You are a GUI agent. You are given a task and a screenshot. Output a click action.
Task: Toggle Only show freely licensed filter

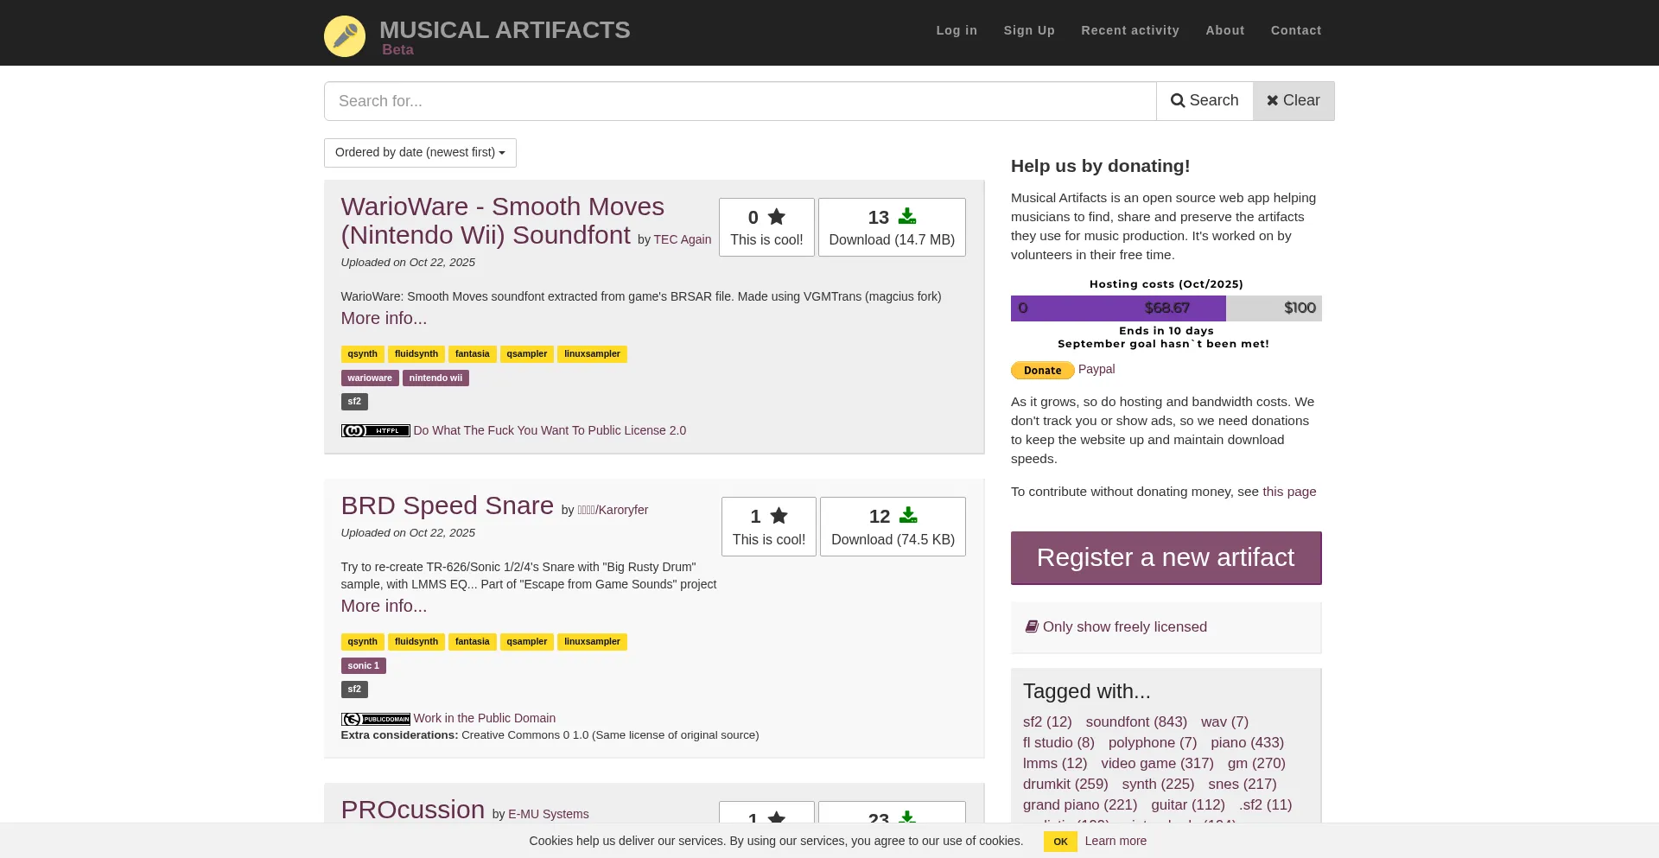pos(1123,627)
